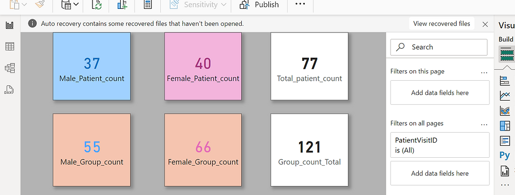
Task: Click Add data fields here below PatientVisitID
Action: (440, 174)
